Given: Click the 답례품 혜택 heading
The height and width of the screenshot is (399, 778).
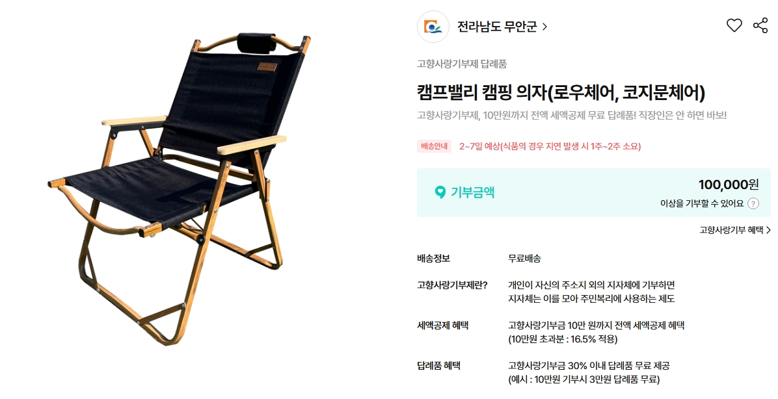Looking at the screenshot, I should [x=438, y=366].
